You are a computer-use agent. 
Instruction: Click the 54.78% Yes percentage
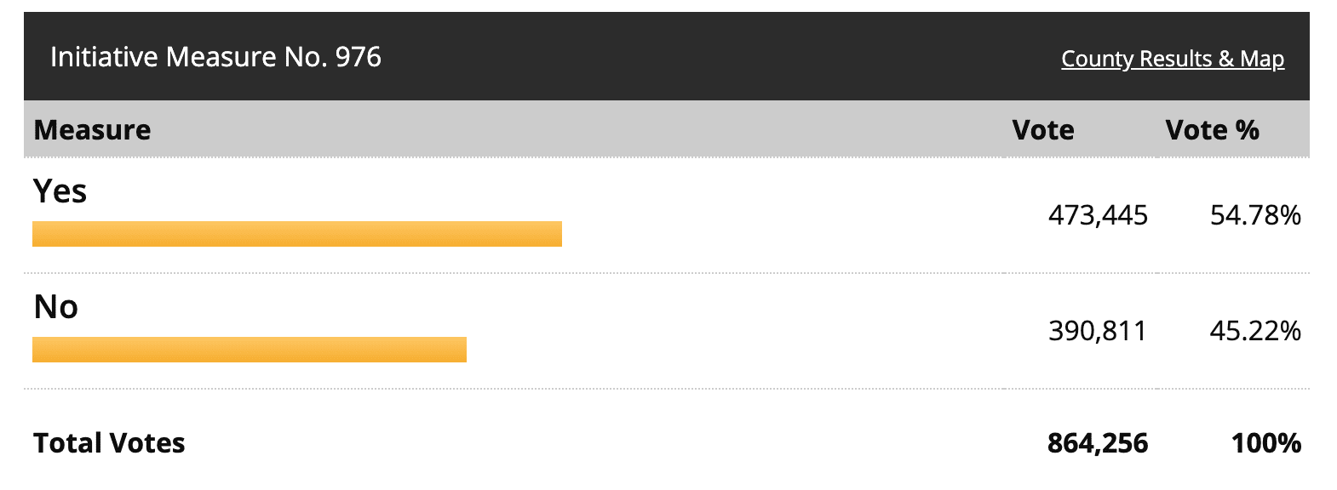(x=1254, y=215)
